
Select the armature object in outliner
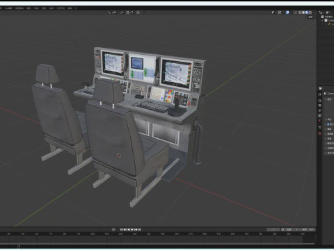[331, 24]
